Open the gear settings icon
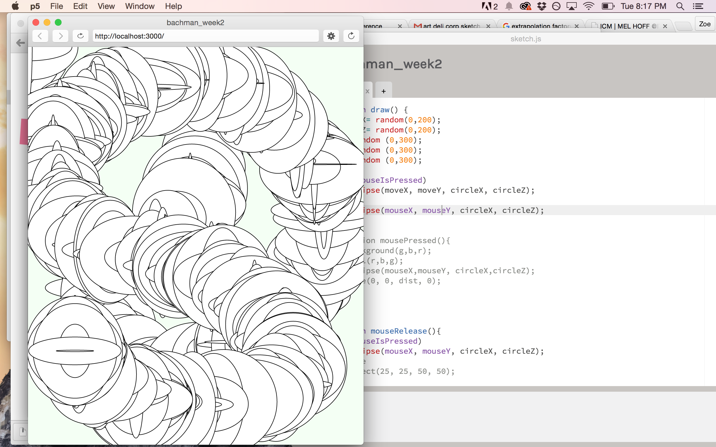 tap(331, 36)
